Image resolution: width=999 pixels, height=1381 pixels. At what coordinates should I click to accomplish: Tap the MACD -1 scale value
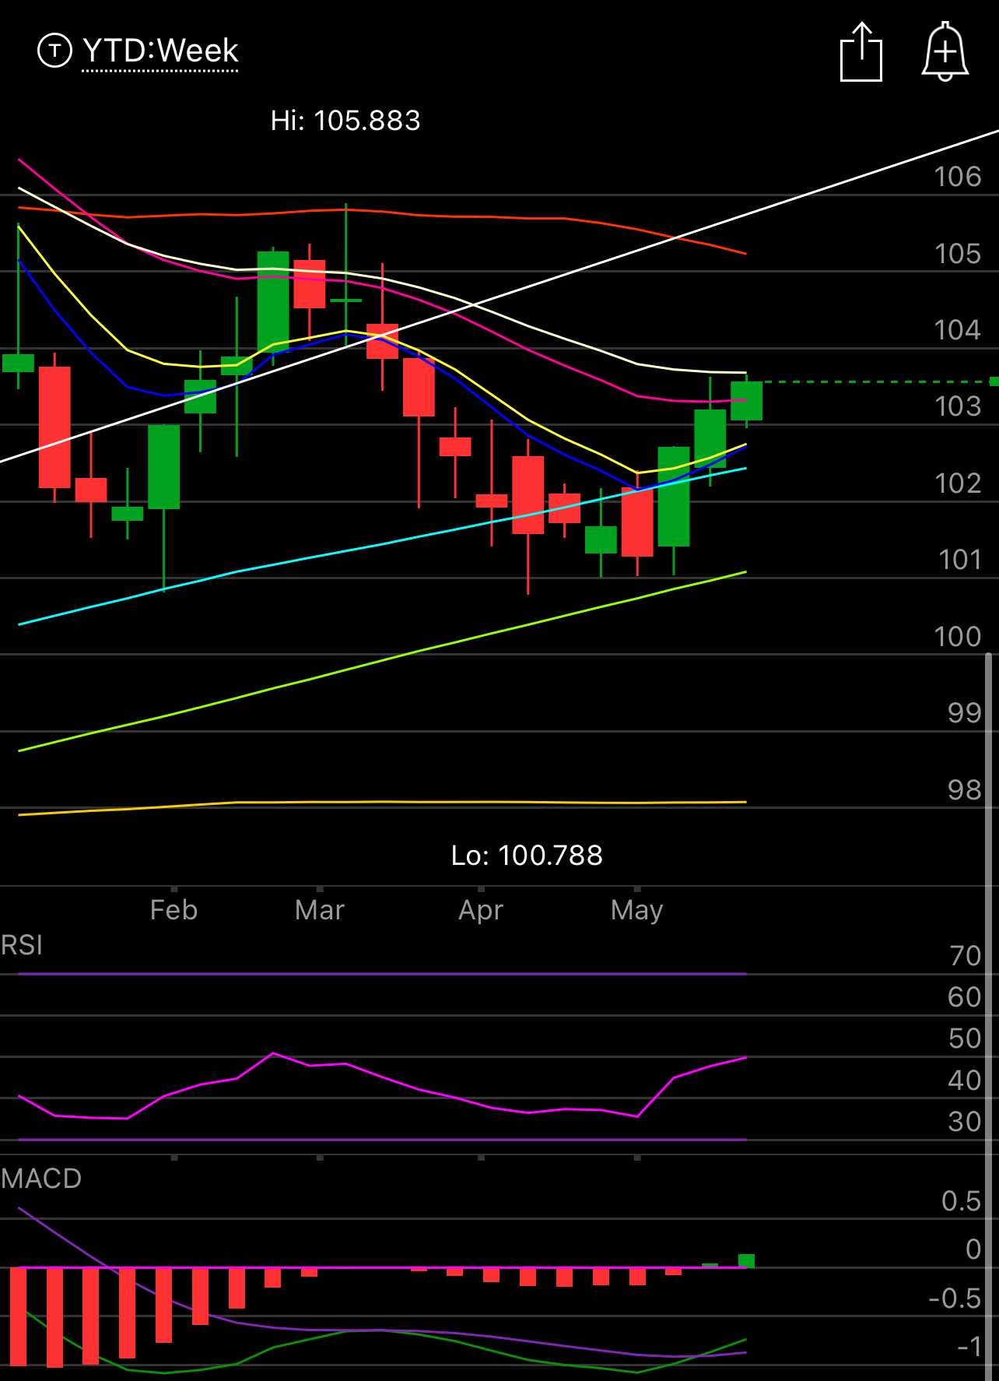(x=969, y=1347)
